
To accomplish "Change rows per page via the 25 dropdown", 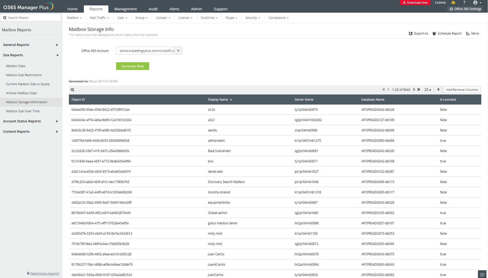I will (428, 90).
